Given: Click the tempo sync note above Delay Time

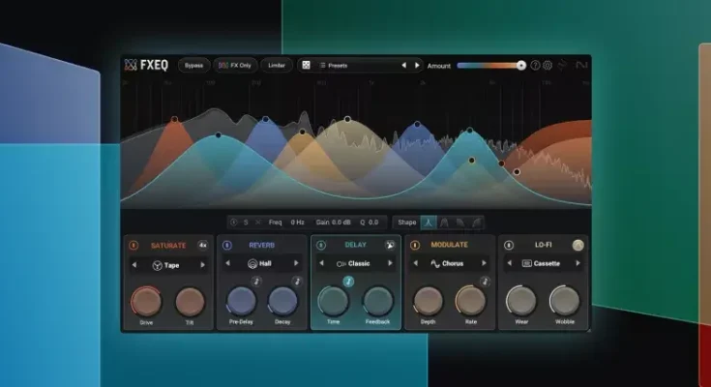Looking at the screenshot, I should point(347,282).
